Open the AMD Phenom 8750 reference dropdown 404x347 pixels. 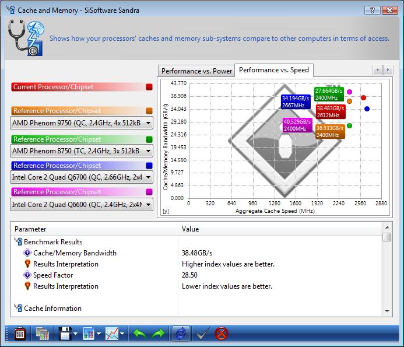(82, 151)
